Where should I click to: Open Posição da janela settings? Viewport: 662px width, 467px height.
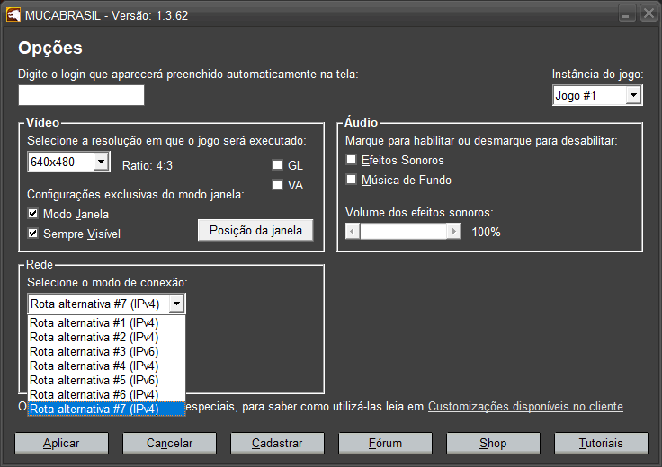pos(255,230)
